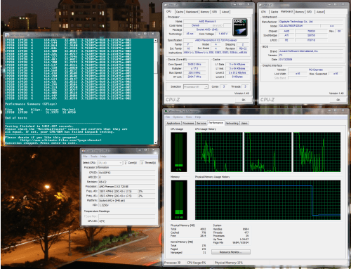
Task: Click 'Physical Memory: 13%' status bar entry
Action: [x=229, y=263]
